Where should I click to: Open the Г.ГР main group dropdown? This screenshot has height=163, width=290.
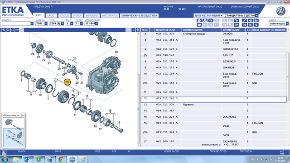[x=72, y=24]
